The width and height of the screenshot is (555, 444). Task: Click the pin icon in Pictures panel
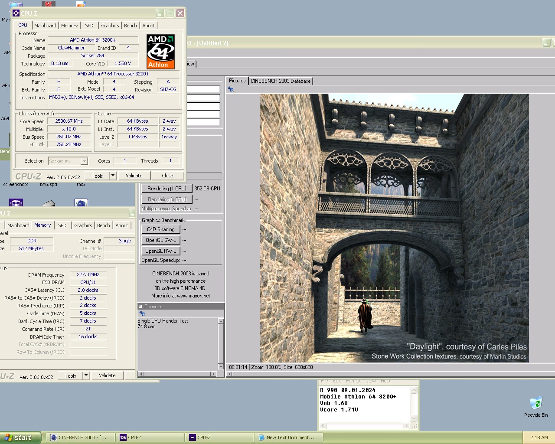pyautogui.click(x=231, y=89)
